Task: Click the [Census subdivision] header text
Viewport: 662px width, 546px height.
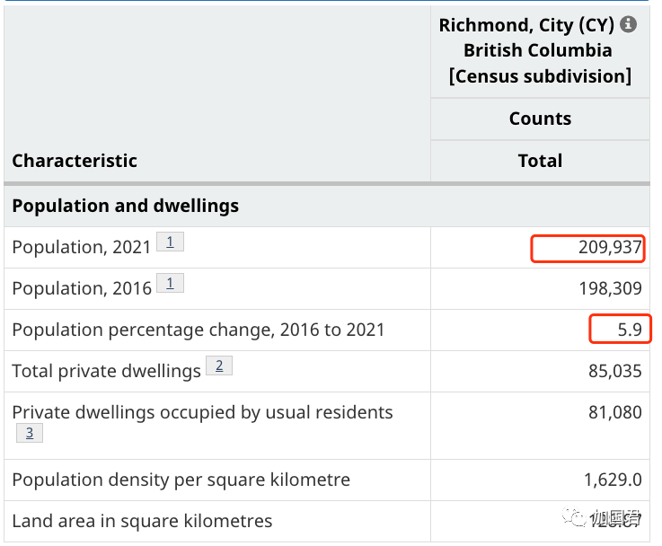Action: tap(540, 76)
